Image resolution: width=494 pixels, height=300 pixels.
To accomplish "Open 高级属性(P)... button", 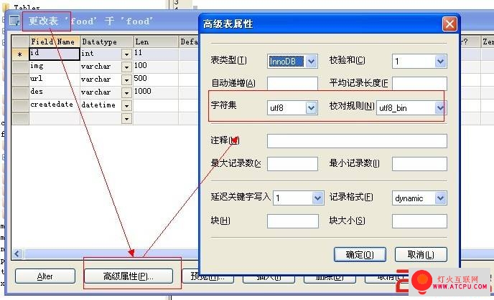I will point(129,276).
